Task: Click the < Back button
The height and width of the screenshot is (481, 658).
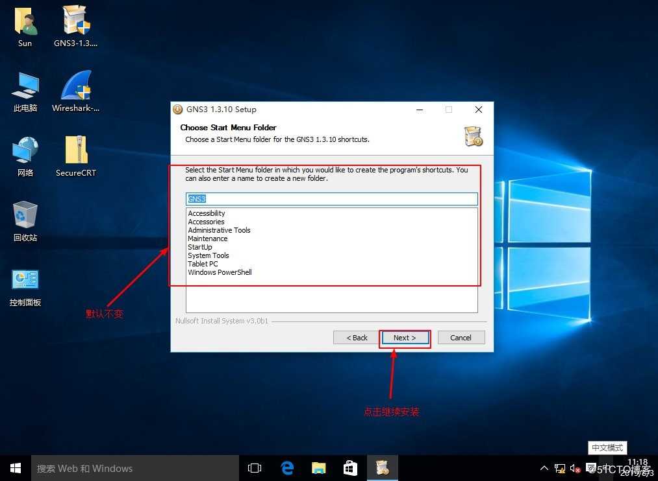Action: (x=357, y=338)
